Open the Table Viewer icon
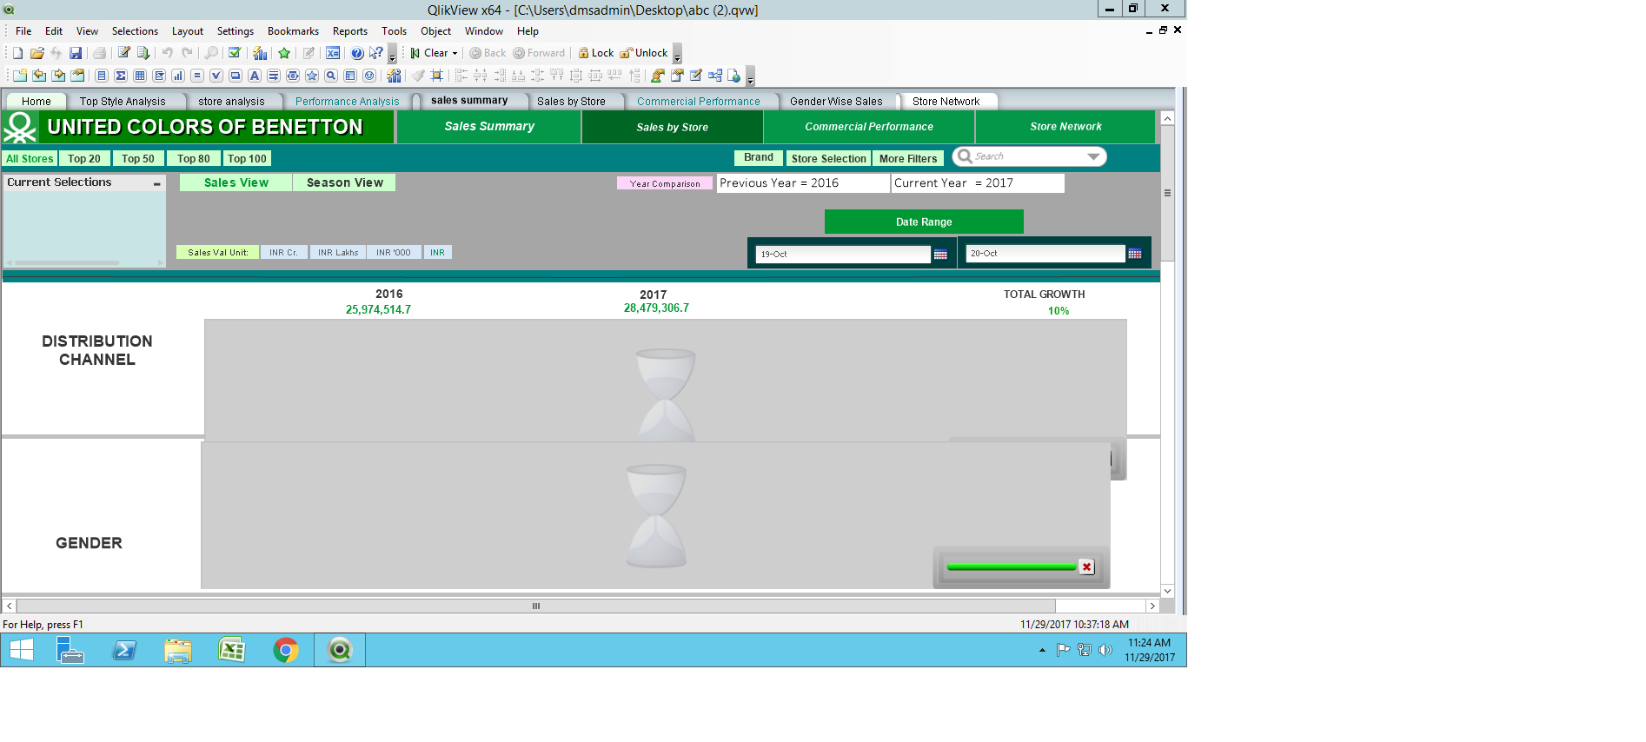This screenshot has height=742, width=1646. [x=715, y=76]
